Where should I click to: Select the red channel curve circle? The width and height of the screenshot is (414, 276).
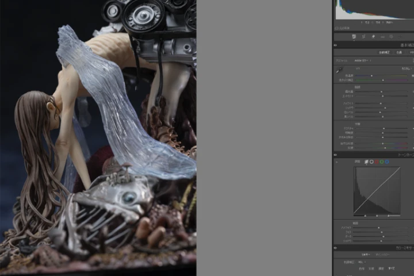[377, 162]
